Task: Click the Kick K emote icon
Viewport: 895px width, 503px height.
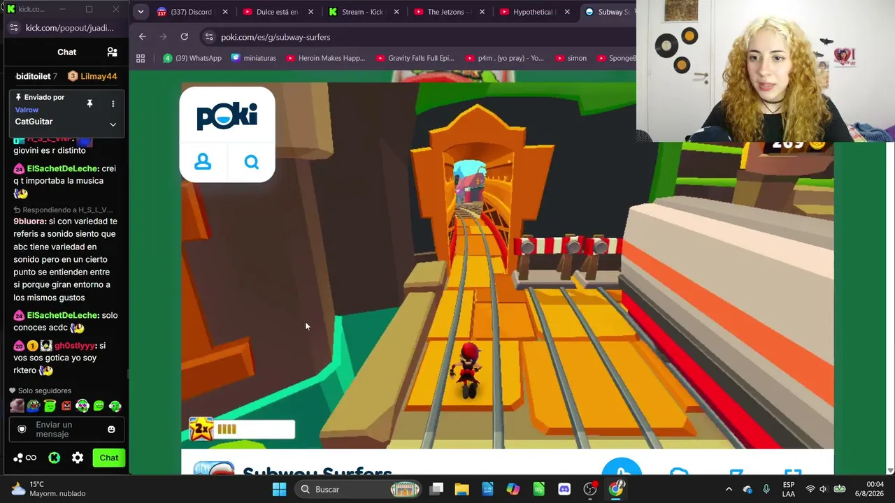Action: point(54,458)
